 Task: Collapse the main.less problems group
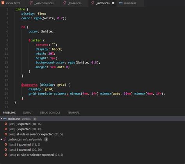pyautogui.click(x=1, y=119)
